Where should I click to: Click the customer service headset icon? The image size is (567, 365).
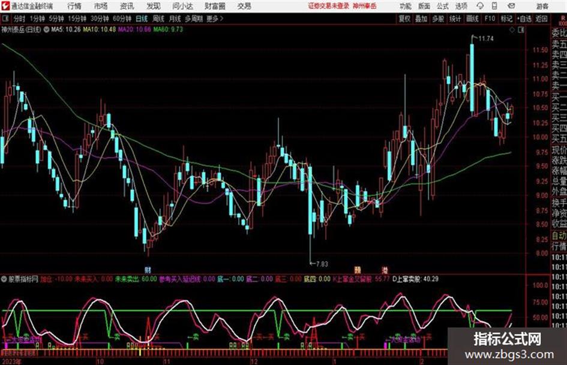click(480, 6)
